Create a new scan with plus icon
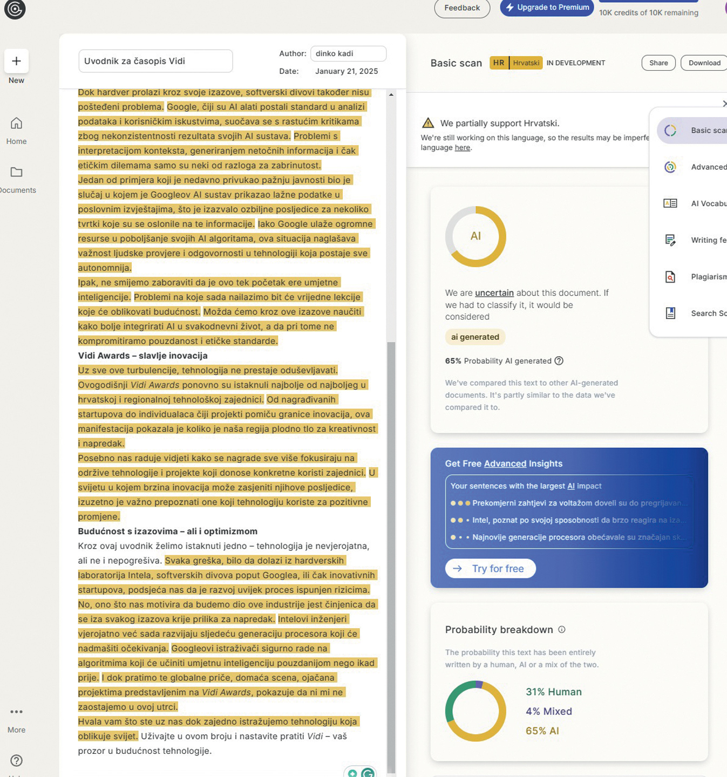Image resolution: width=727 pixels, height=777 pixels. pos(16,62)
